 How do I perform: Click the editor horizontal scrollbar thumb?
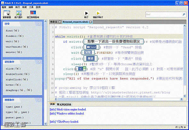[105, 99]
